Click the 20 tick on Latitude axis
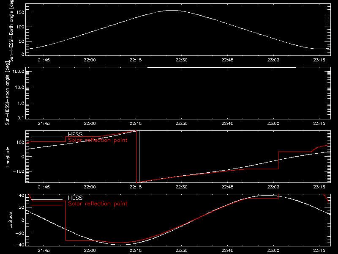 pos(22,207)
